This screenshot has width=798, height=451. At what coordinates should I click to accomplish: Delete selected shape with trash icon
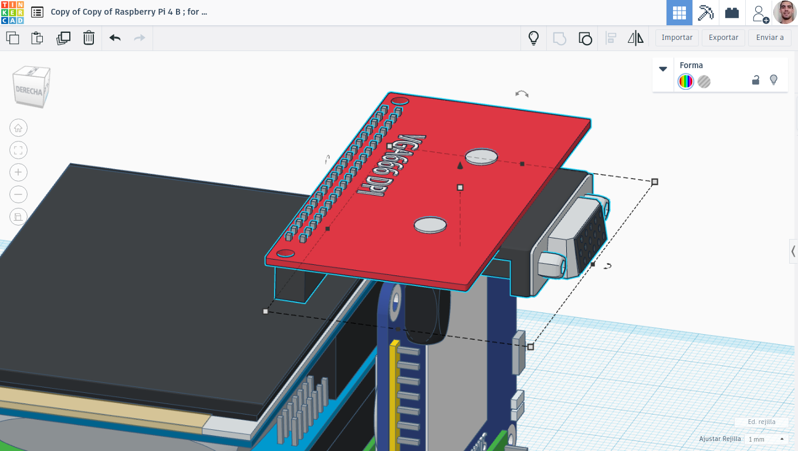click(x=89, y=38)
